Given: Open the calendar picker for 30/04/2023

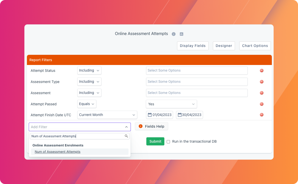Looking at the screenshot, I should point(180,115).
